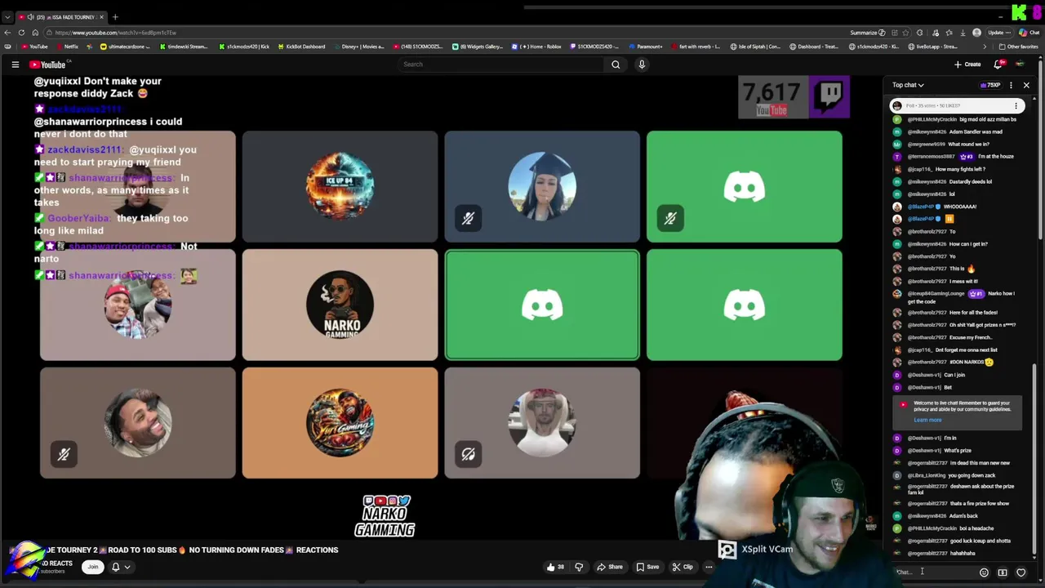Click the muted mic icon on graduate tile
The width and height of the screenshot is (1045, 588).
pos(468,218)
